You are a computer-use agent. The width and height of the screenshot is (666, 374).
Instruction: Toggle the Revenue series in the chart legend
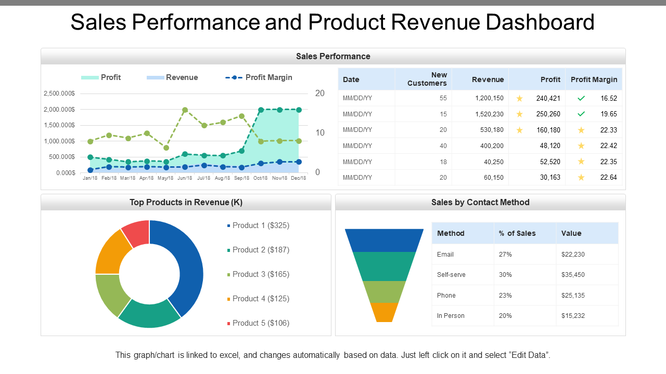click(x=172, y=77)
